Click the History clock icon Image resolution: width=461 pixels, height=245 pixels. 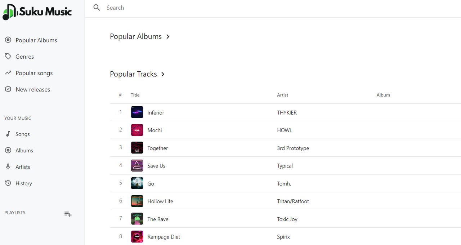pos(8,183)
